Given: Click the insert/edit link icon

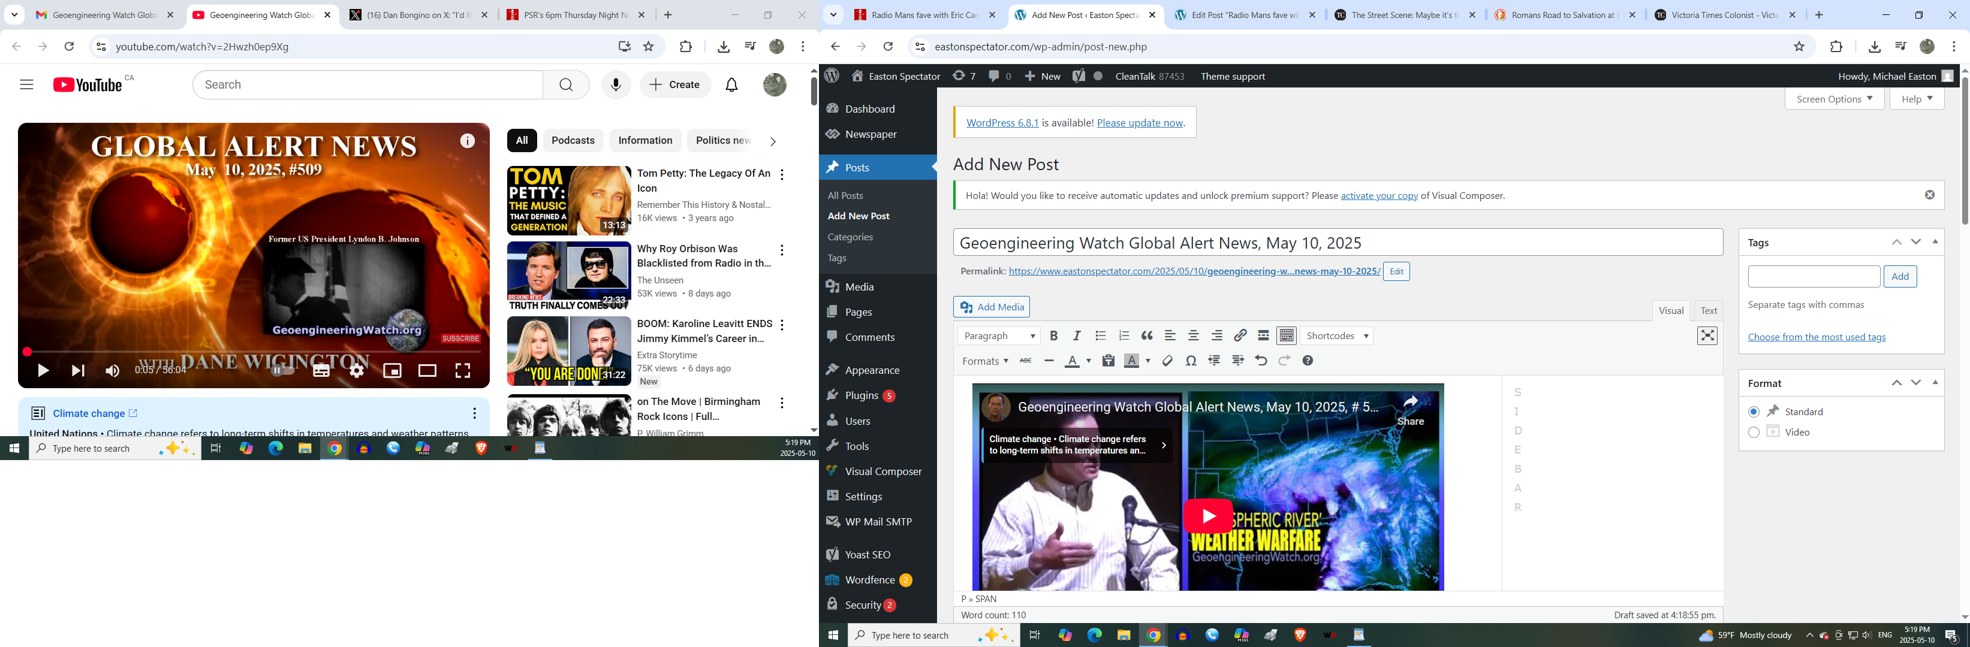Looking at the screenshot, I should (1240, 336).
